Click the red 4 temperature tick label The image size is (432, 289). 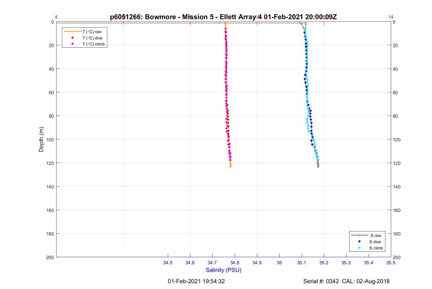tap(56, 17)
